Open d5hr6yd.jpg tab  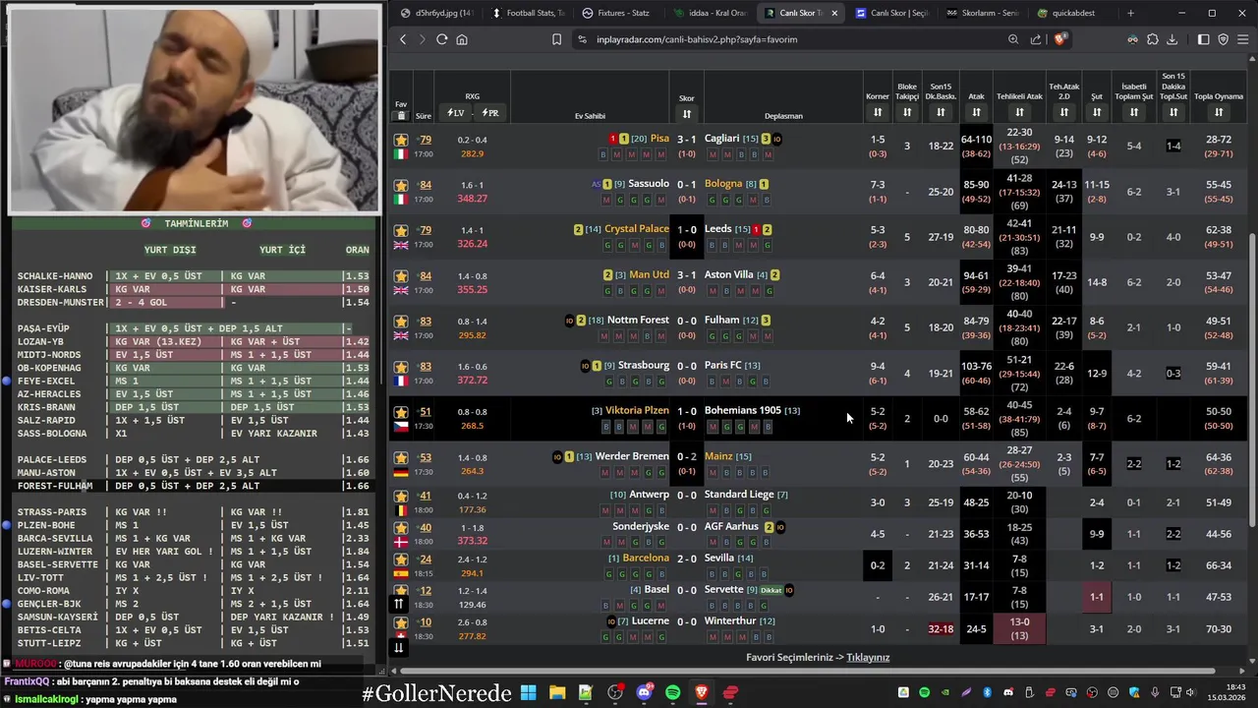(436, 13)
